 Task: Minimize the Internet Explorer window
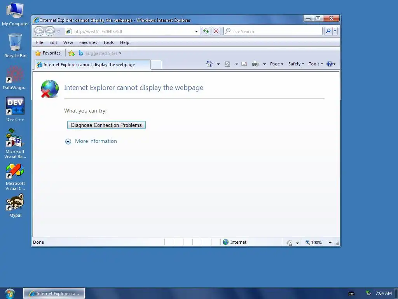(308, 19)
